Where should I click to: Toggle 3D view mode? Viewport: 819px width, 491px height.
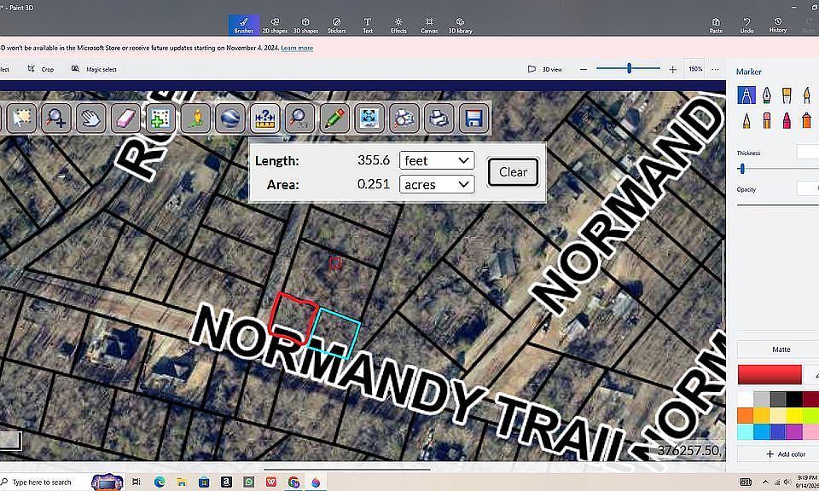pos(545,69)
